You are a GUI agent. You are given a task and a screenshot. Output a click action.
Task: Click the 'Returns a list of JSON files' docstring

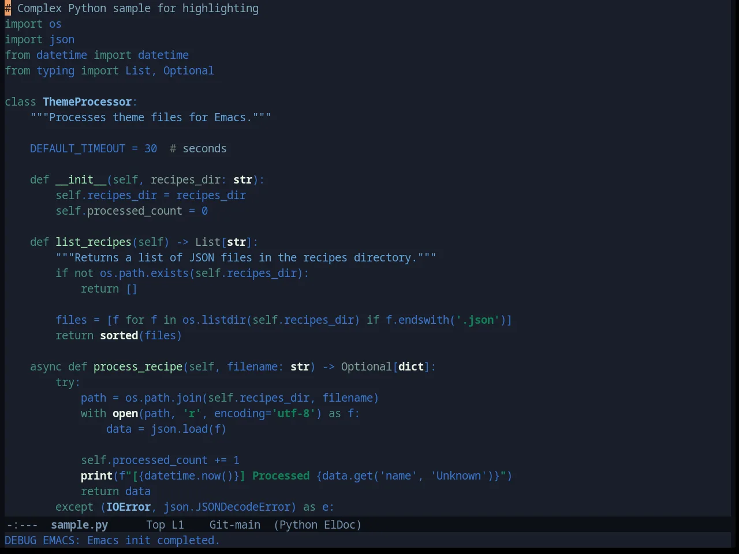245,257
